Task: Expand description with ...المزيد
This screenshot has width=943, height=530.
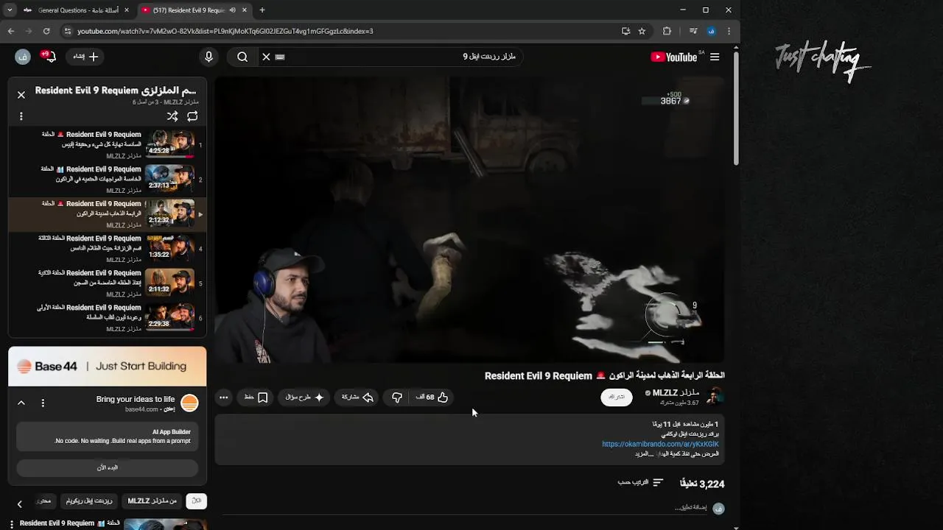Action: 645,454
